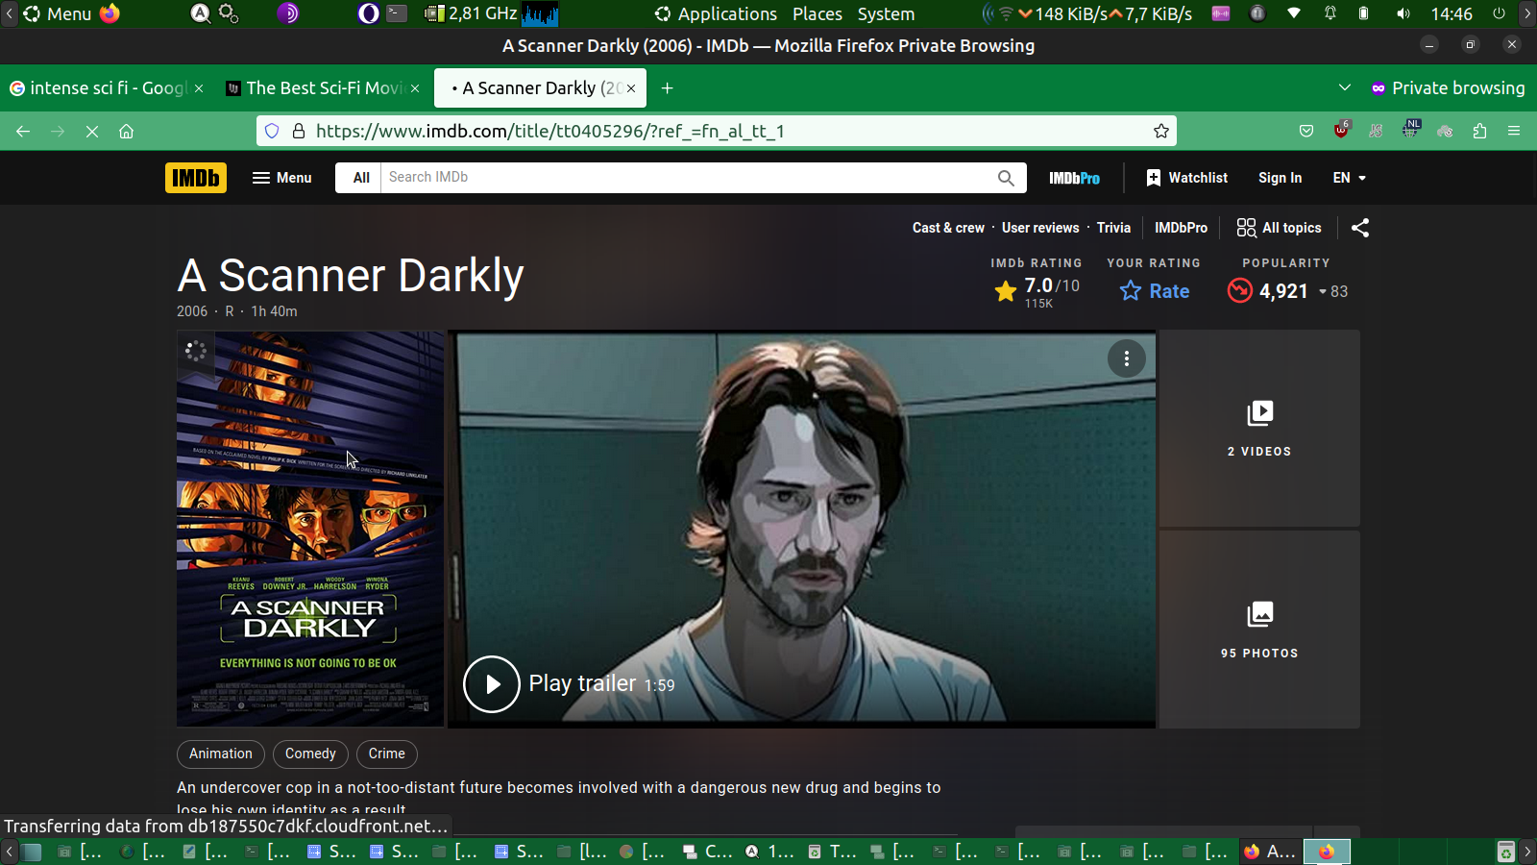
Task: Open the IMDbPro link in header
Action: [x=1074, y=178]
